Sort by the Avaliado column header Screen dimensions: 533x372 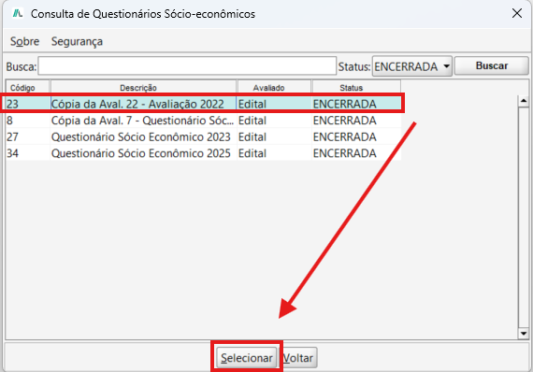tap(274, 88)
